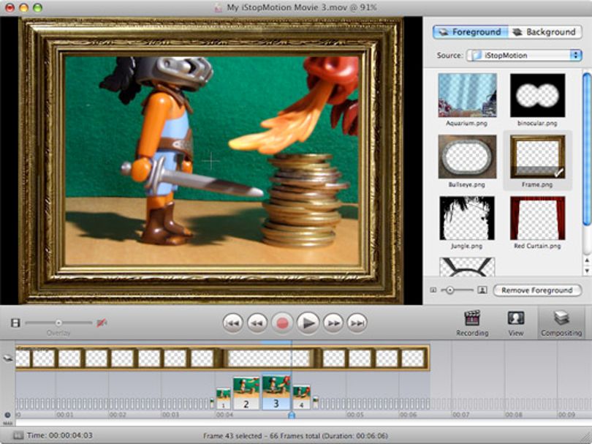Adjust the Overlay slider

(58, 323)
